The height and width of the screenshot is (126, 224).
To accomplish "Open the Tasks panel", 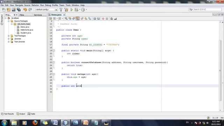I will pyautogui.click(x=31, y=114).
